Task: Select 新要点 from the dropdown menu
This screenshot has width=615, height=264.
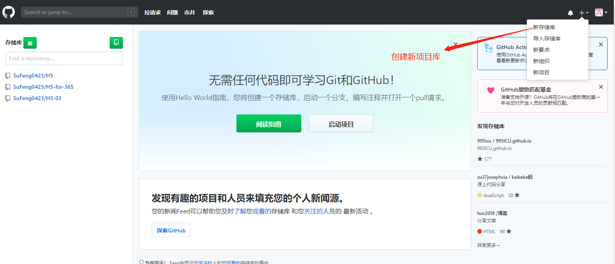Action: 541,50
